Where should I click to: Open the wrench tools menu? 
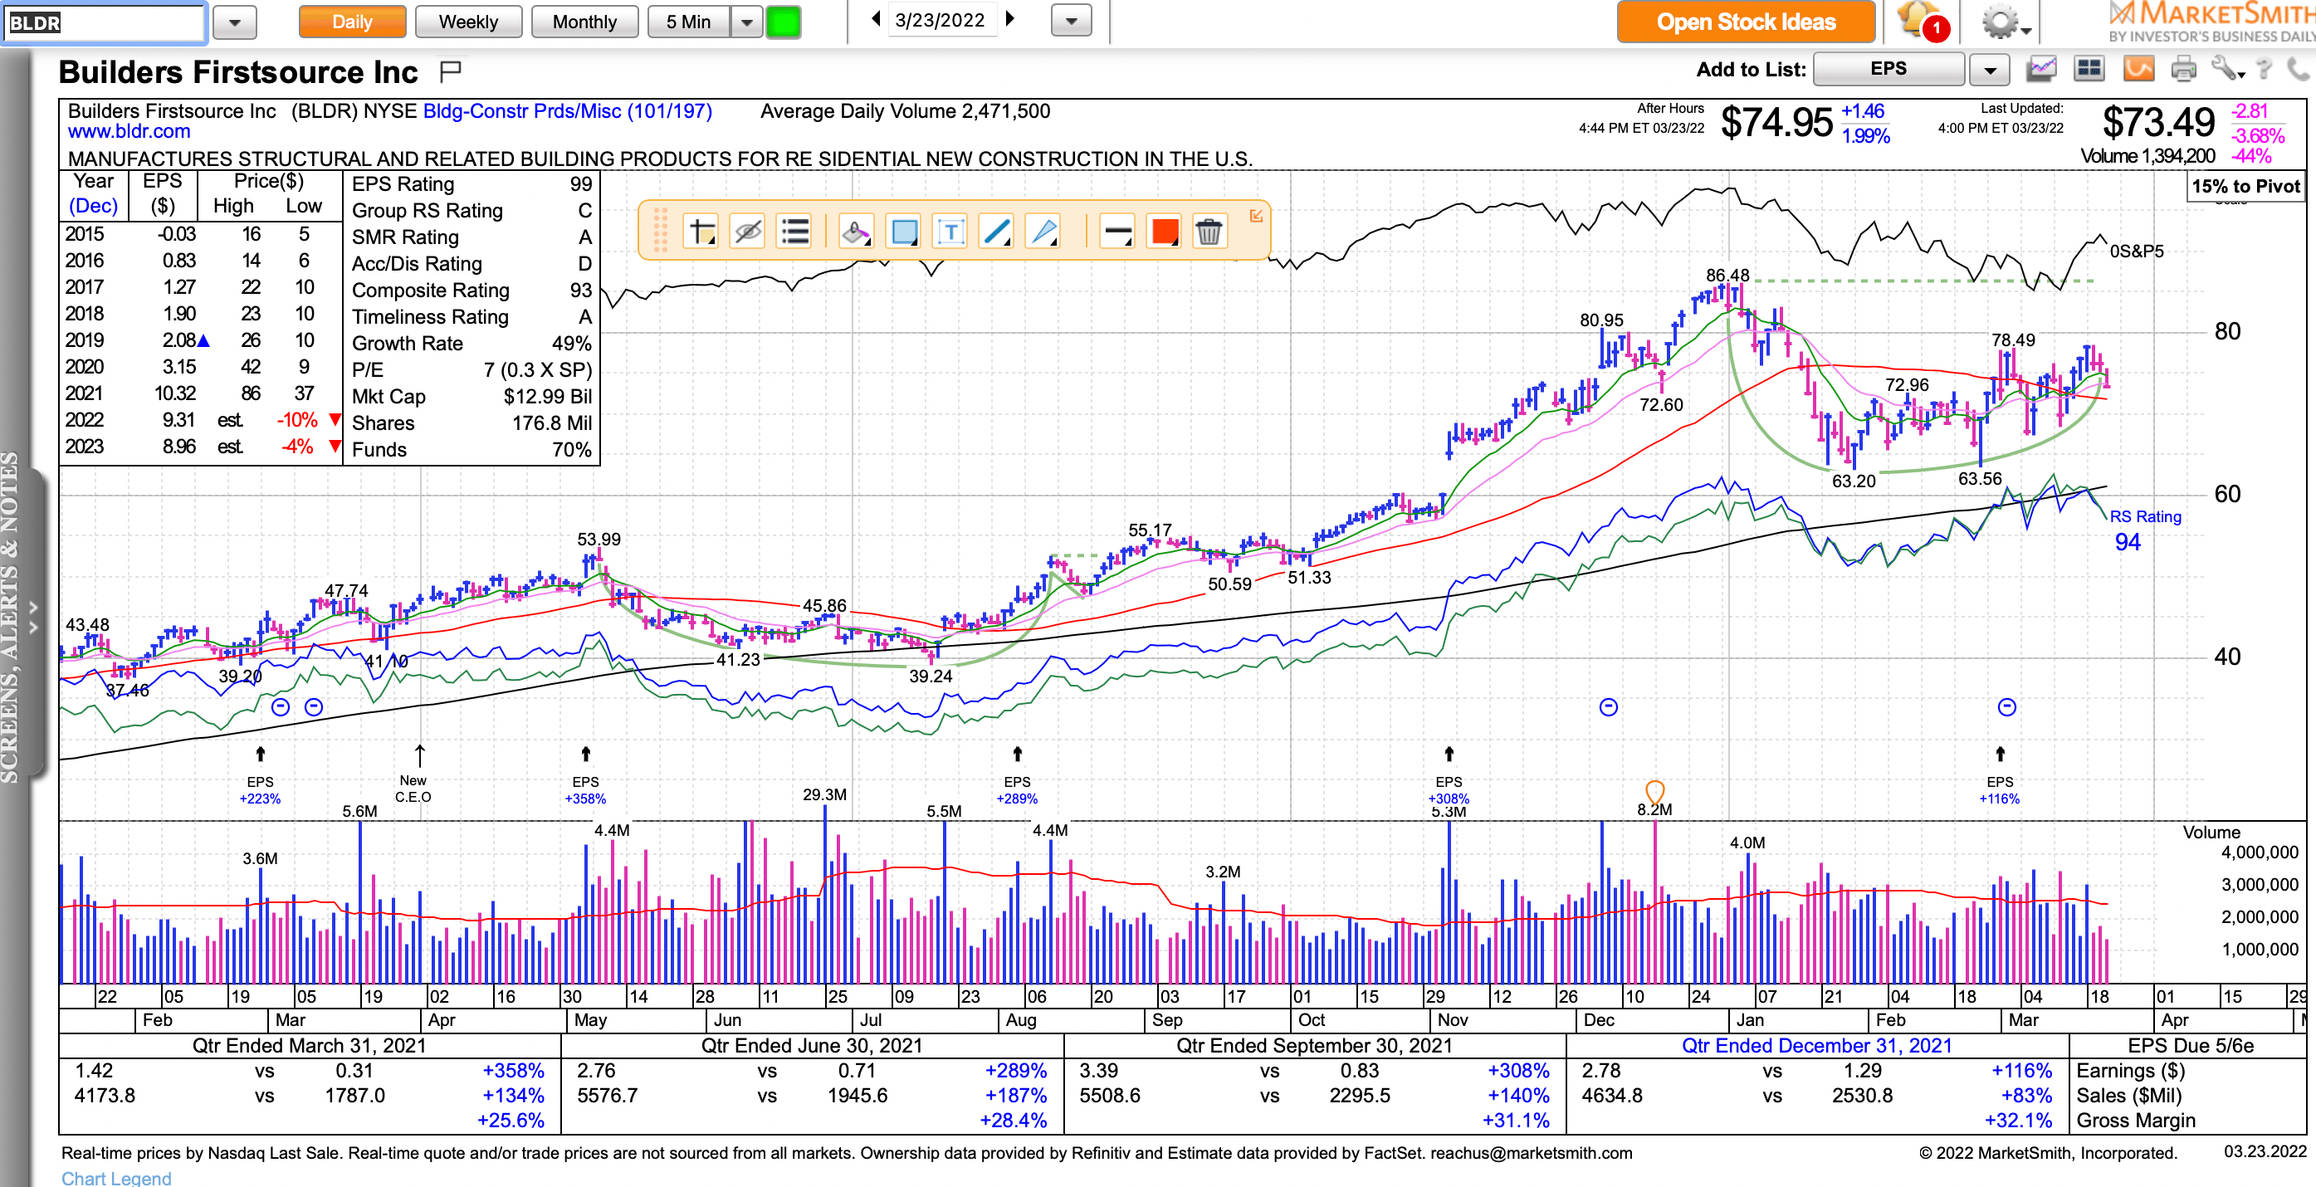tap(2228, 68)
